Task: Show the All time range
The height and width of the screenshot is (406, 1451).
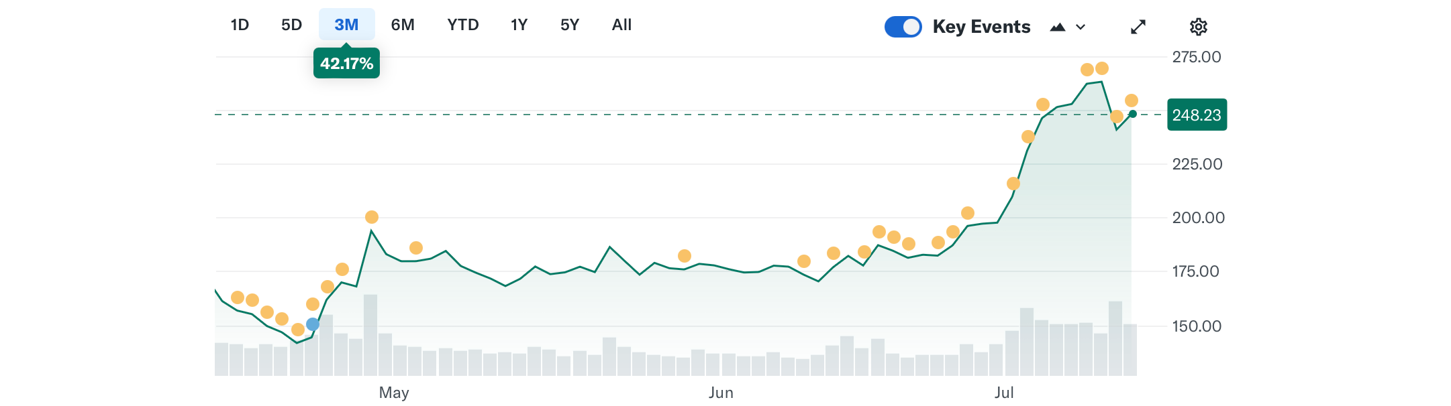Action: [621, 25]
